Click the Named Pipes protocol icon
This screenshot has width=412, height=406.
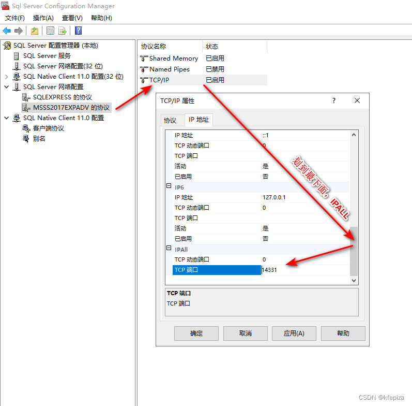(x=144, y=69)
